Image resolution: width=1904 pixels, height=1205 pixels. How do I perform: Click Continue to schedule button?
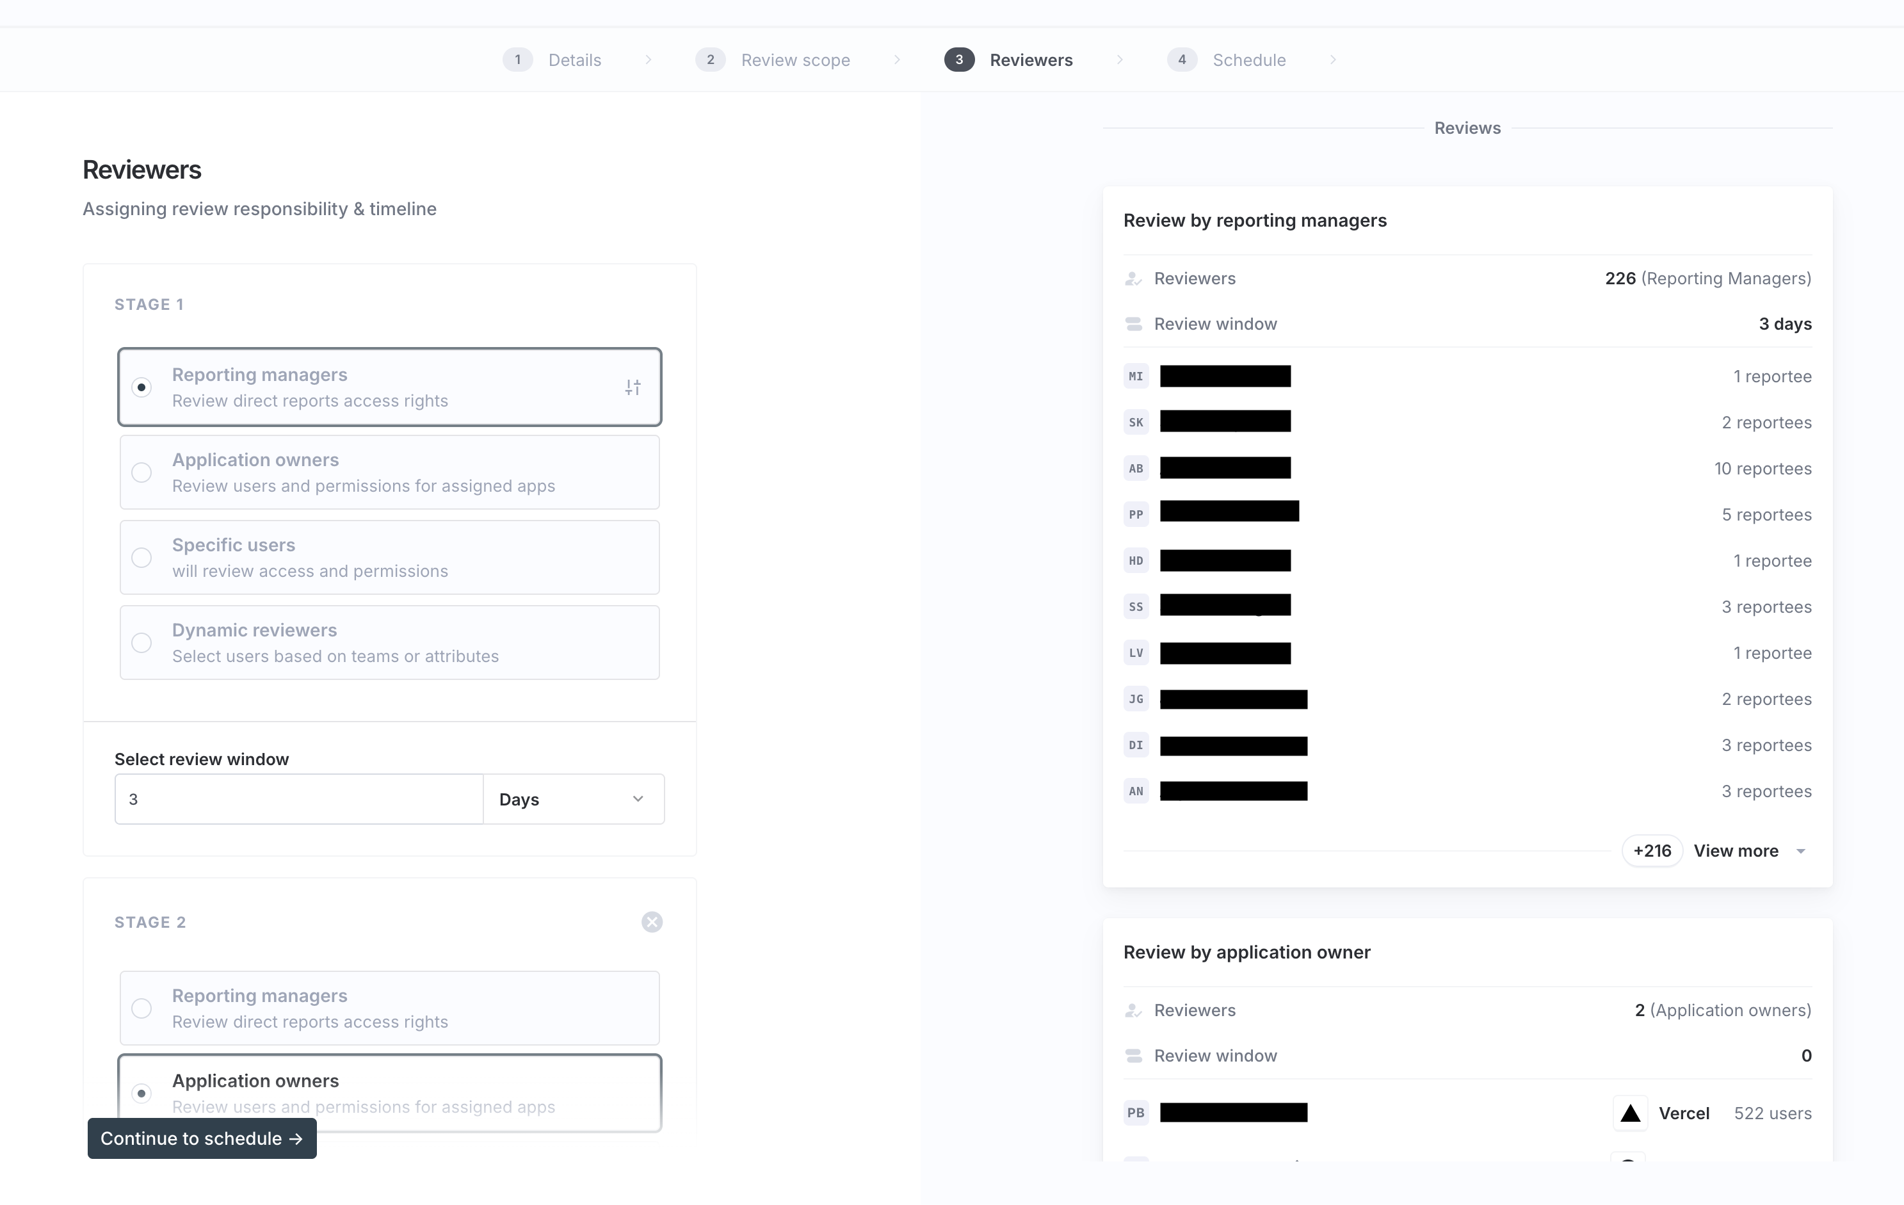(202, 1138)
